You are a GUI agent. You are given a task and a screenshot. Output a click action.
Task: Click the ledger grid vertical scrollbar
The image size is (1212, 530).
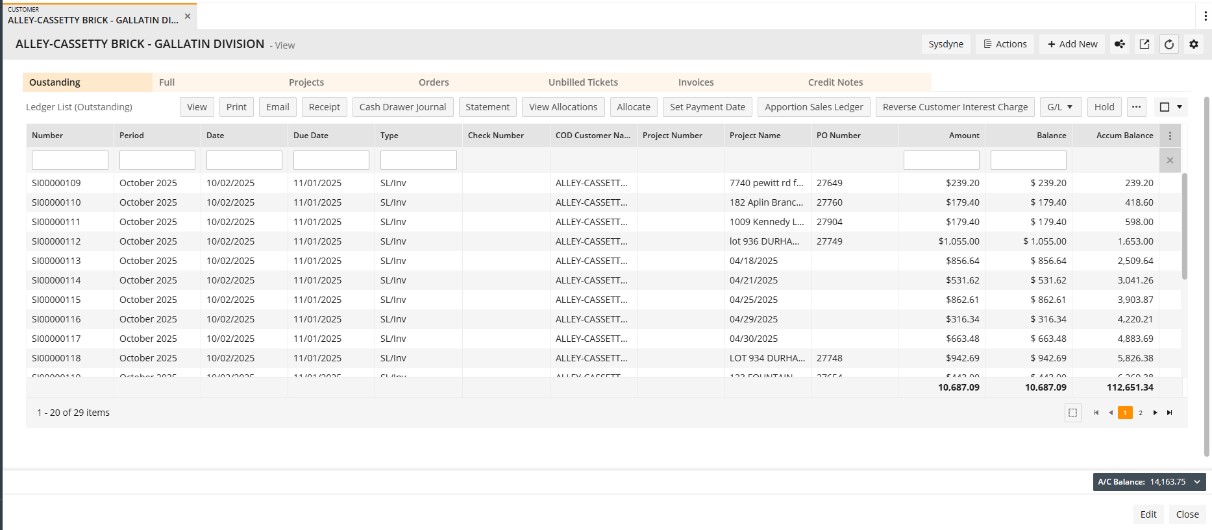click(1185, 227)
